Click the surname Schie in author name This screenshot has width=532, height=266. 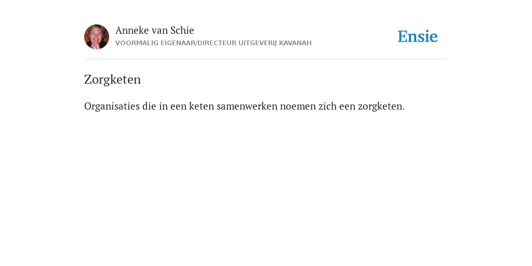[x=182, y=31]
